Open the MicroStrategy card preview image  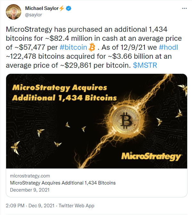(x=96, y=121)
